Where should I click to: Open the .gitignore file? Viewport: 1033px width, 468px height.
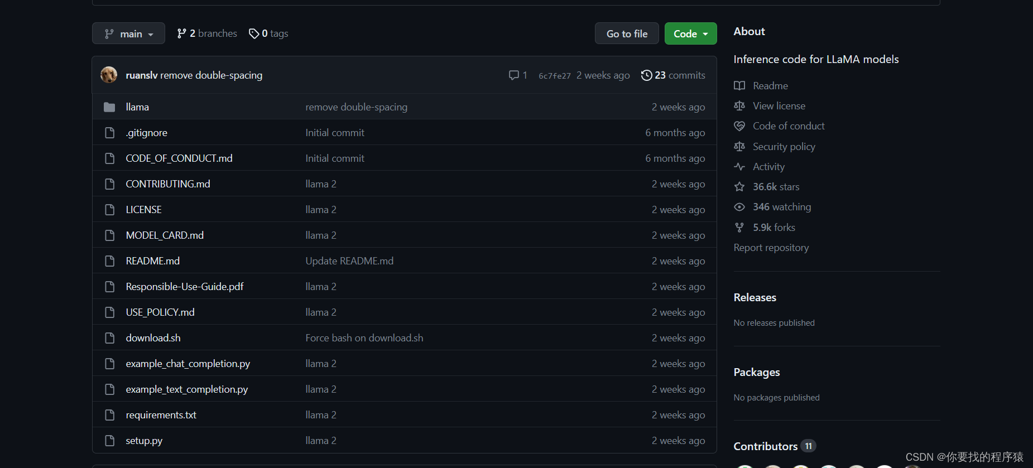pos(146,132)
